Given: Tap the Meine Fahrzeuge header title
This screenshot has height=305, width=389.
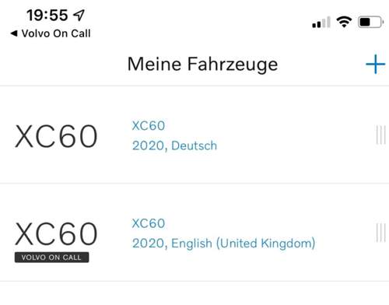Looking at the screenshot, I should point(202,65).
